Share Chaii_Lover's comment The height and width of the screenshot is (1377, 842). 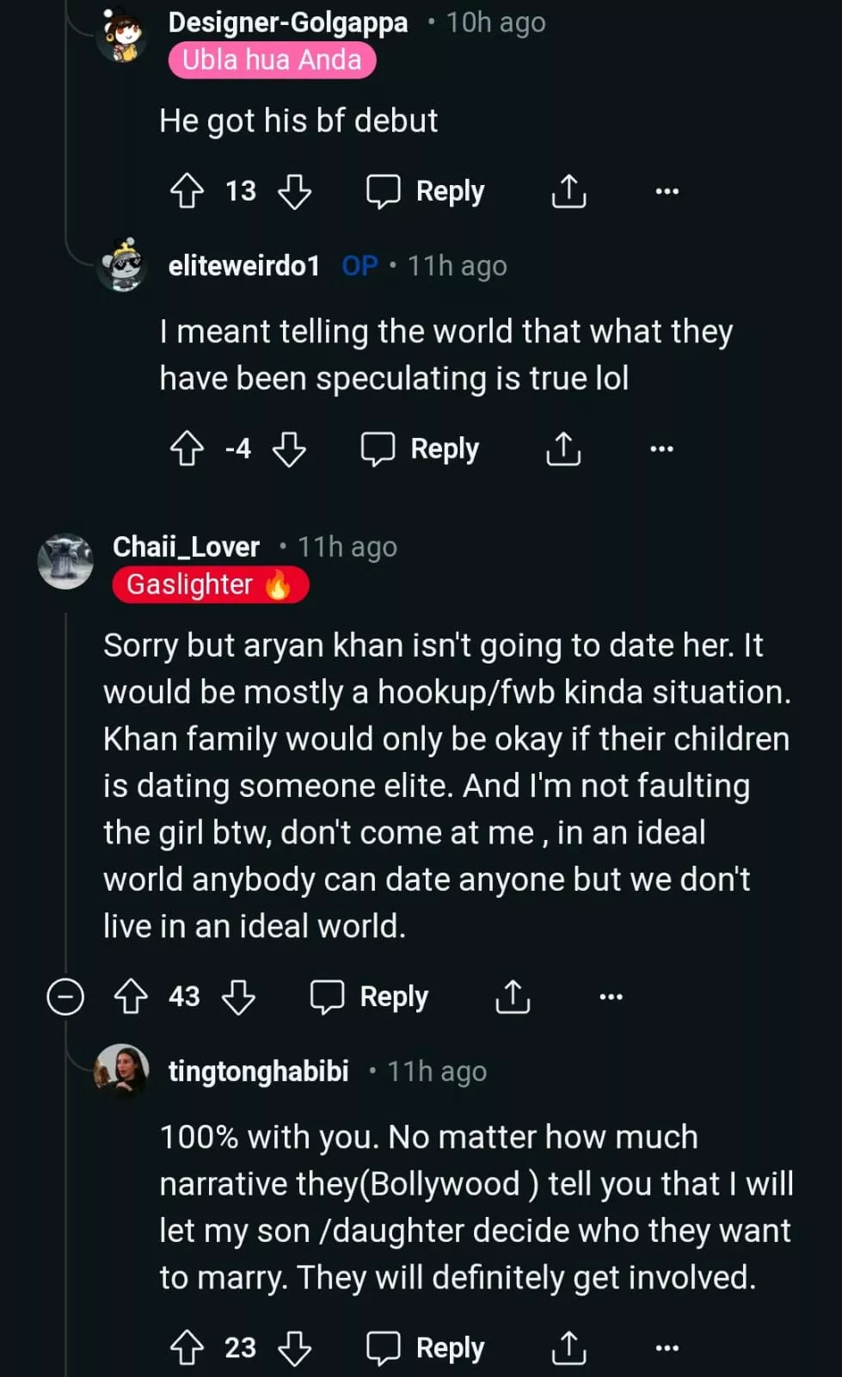point(513,997)
